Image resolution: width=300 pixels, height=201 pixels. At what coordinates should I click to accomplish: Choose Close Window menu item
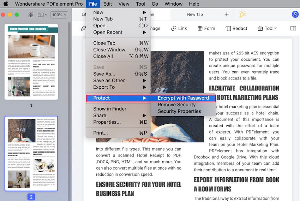pyautogui.click(x=118, y=50)
